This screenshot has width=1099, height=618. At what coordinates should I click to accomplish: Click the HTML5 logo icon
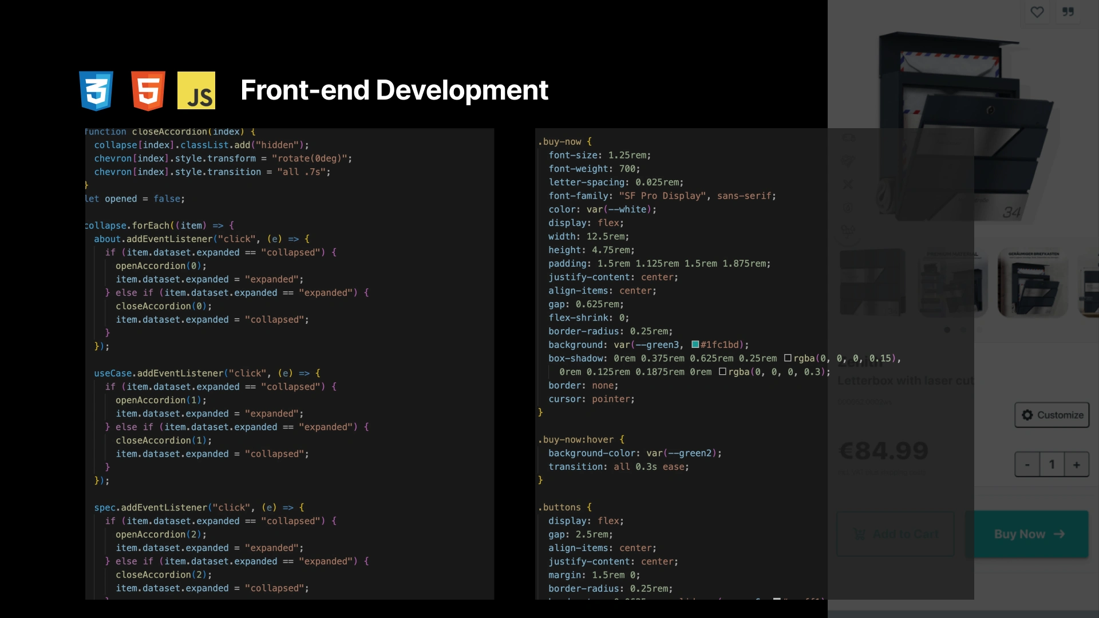[148, 90]
